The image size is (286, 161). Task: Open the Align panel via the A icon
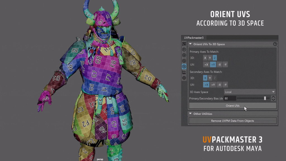(184, 54)
